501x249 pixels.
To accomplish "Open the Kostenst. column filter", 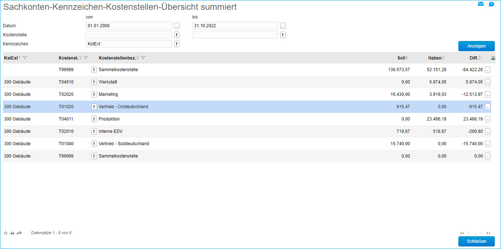I will point(86,58).
